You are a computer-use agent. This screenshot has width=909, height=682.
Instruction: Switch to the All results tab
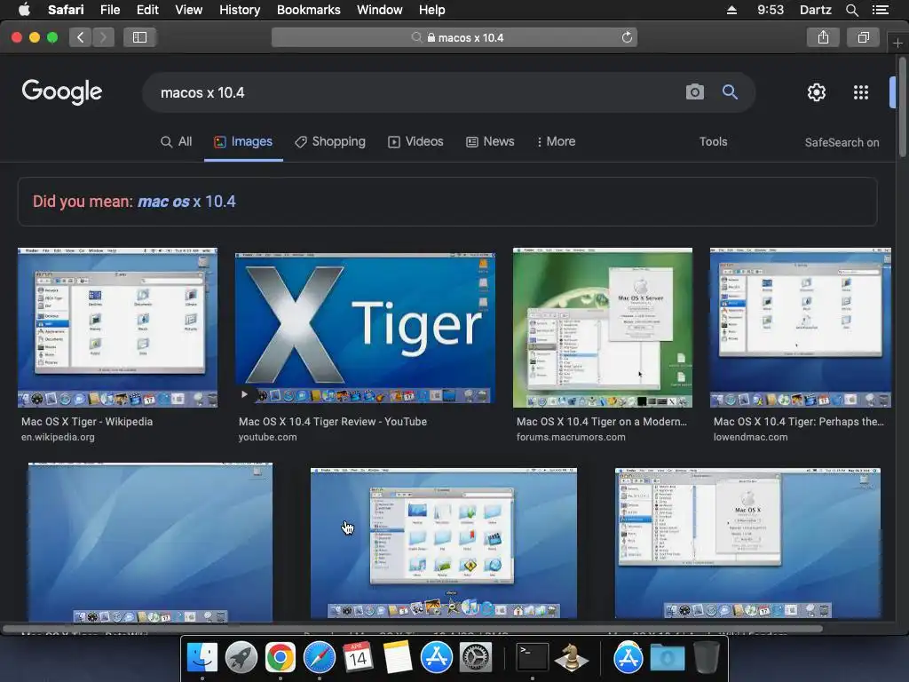[x=177, y=141]
